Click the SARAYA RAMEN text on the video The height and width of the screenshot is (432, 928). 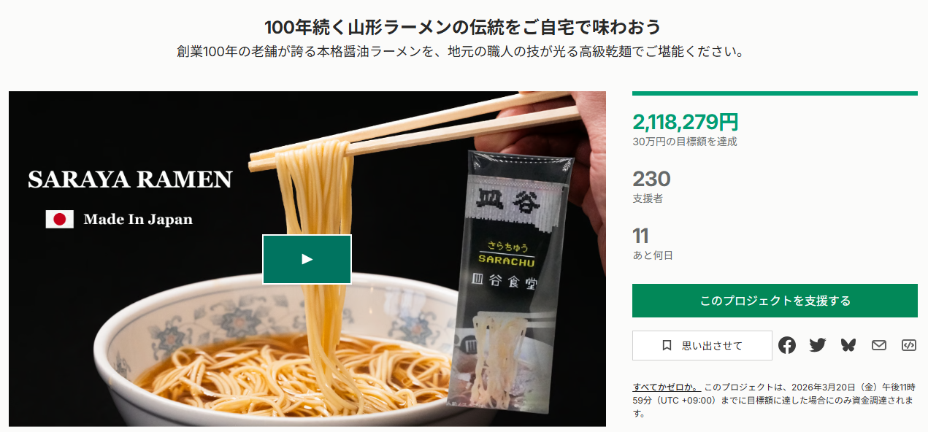tap(130, 180)
